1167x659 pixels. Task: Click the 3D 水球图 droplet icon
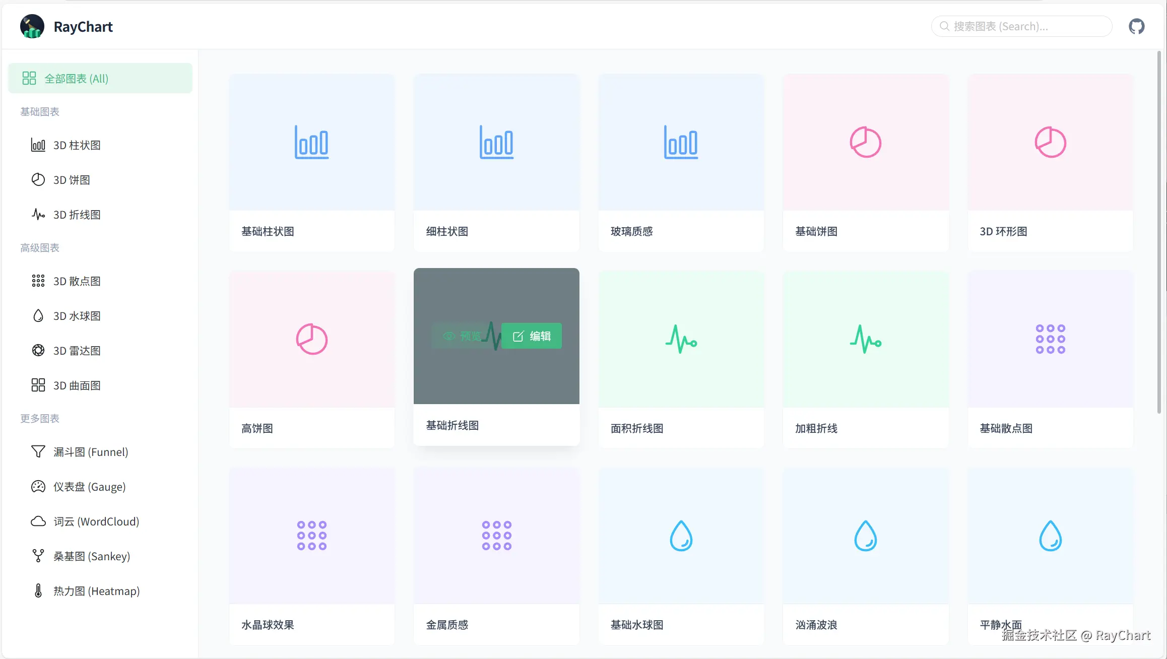[x=38, y=316]
